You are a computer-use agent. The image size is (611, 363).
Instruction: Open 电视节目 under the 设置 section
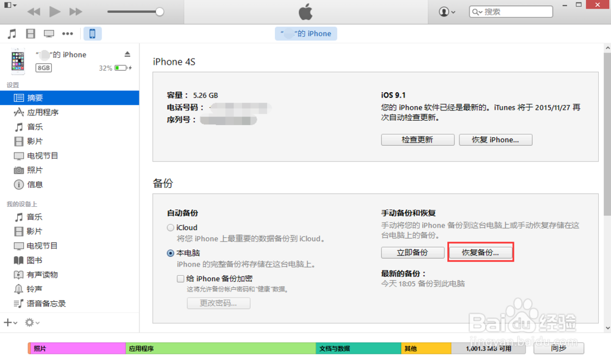pyautogui.click(x=70, y=156)
